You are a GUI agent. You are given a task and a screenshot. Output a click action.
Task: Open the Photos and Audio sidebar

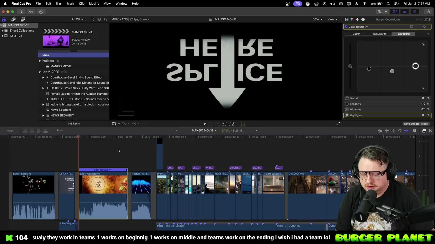(x=13, y=19)
